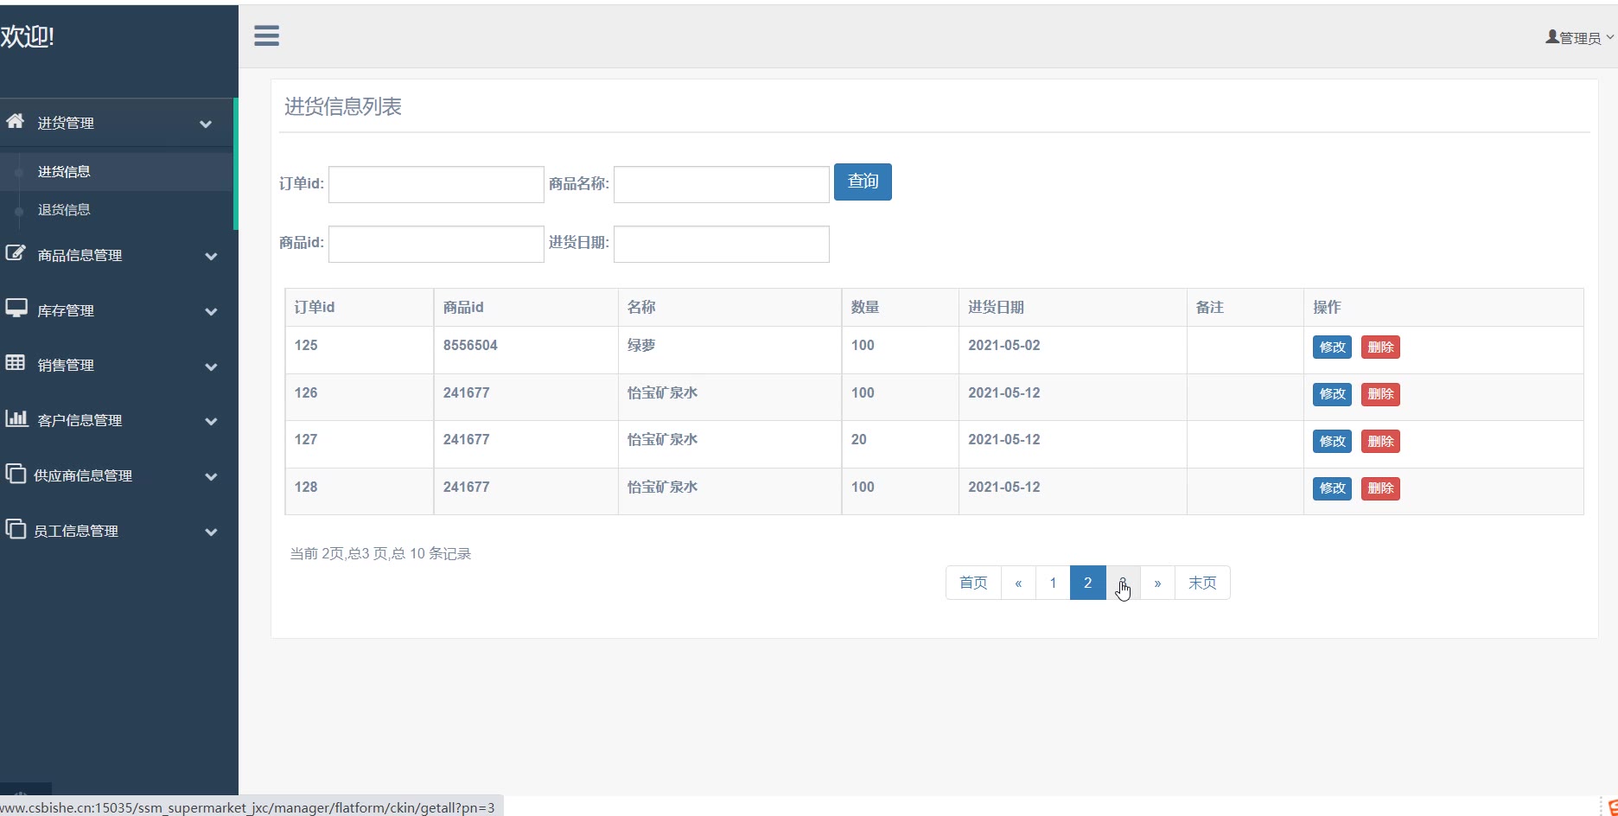Click 修改 for order 128
Image resolution: width=1618 pixels, height=816 pixels.
pyautogui.click(x=1332, y=488)
